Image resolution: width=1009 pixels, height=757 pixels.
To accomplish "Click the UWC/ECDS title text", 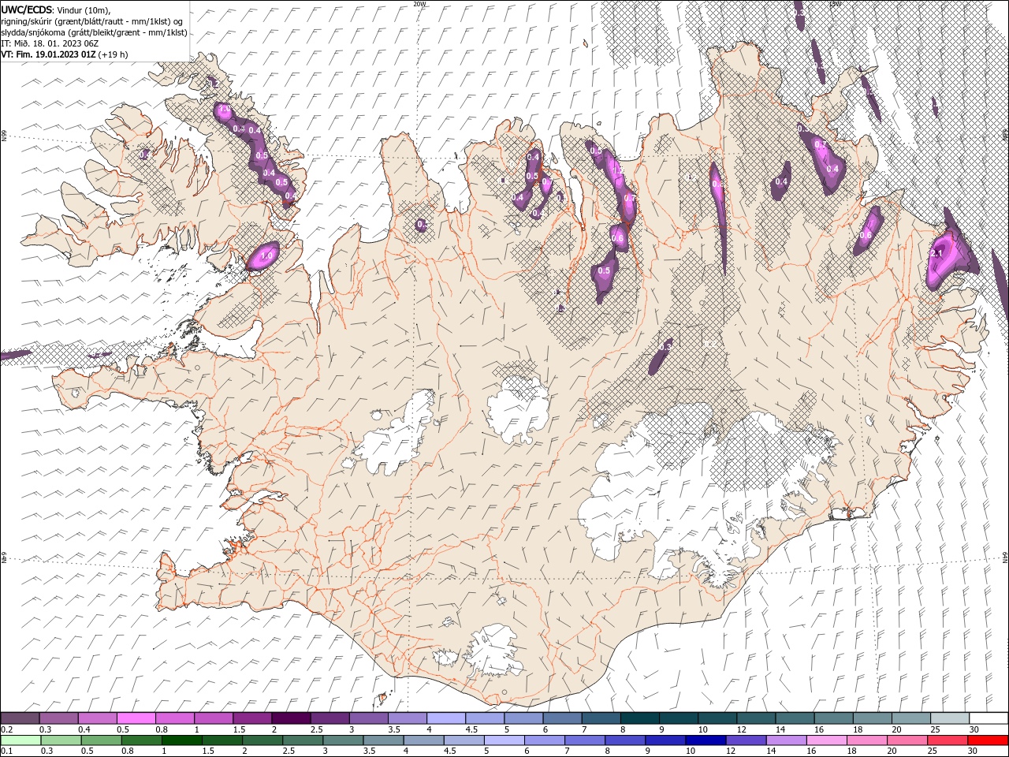I will pyautogui.click(x=28, y=9).
